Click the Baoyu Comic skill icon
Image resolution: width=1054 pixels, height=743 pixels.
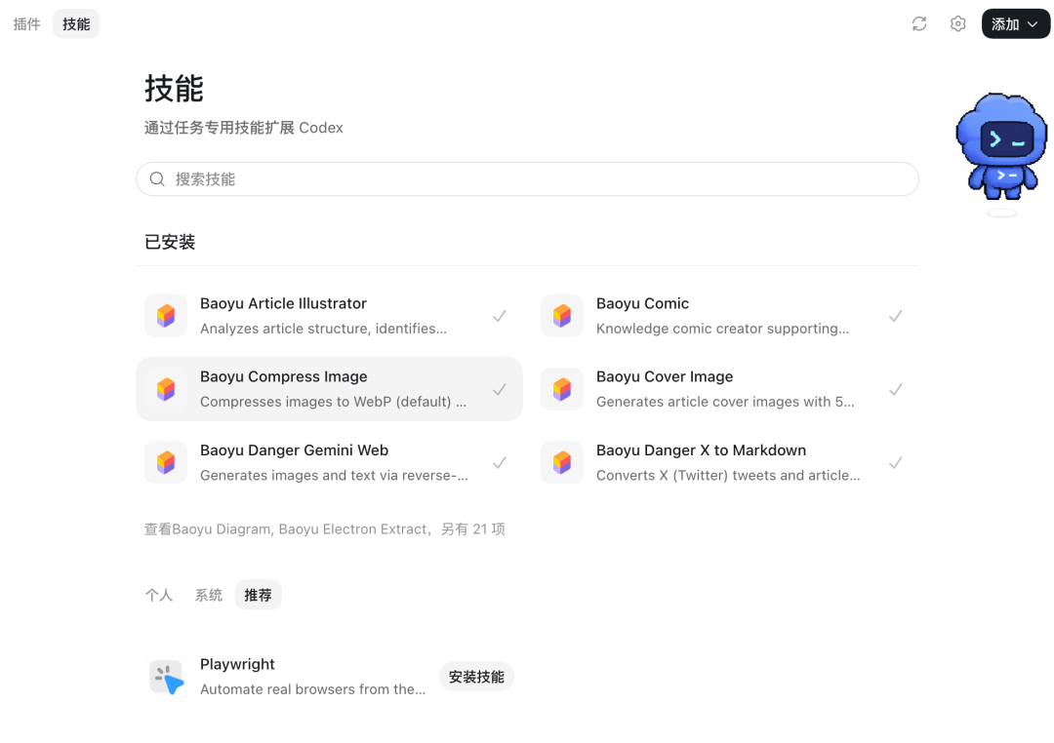tap(562, 316)
